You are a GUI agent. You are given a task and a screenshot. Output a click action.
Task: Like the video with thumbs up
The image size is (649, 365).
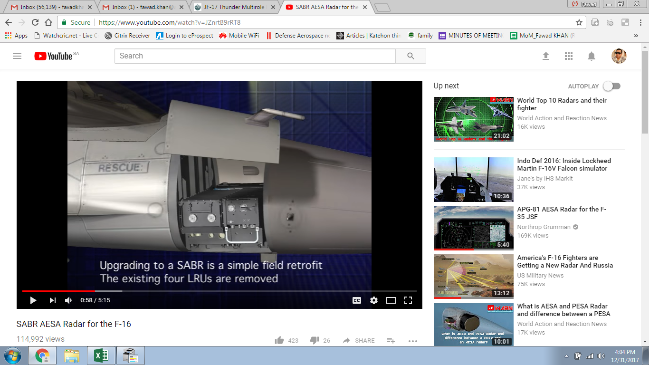[279, 340]
